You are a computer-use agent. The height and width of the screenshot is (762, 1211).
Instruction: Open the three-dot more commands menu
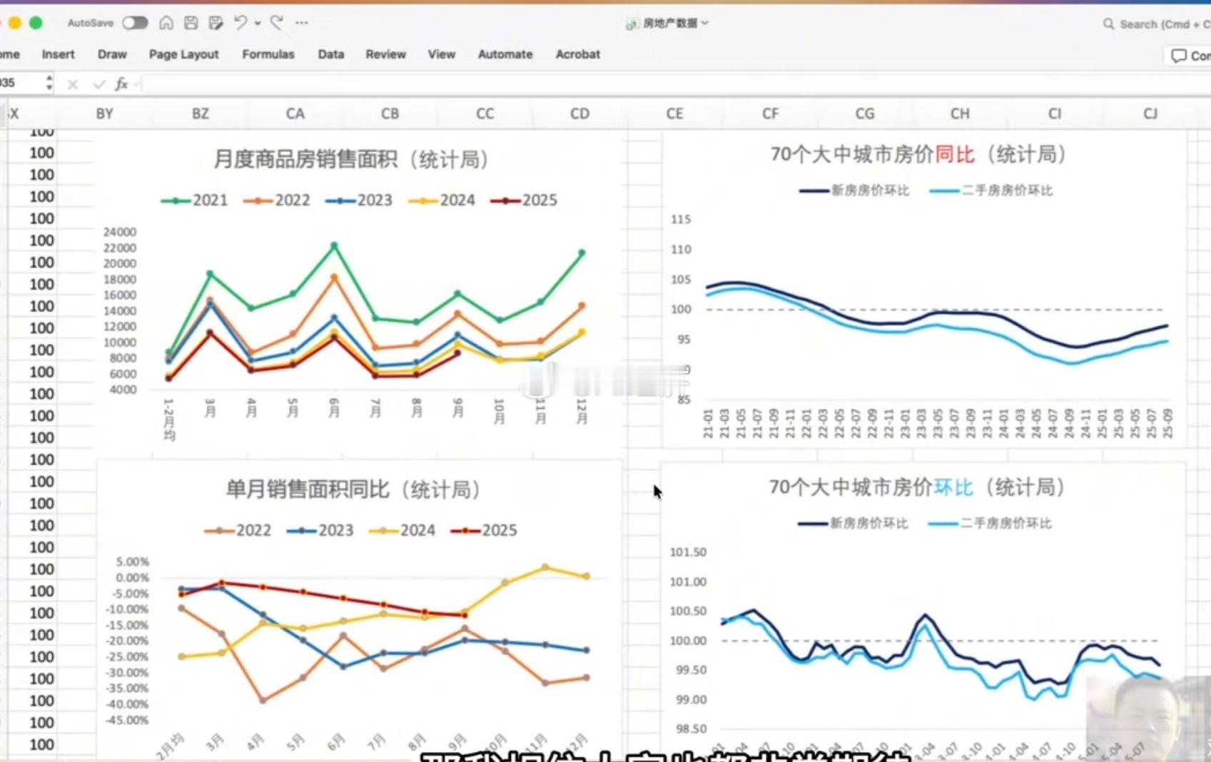point(302,23)
